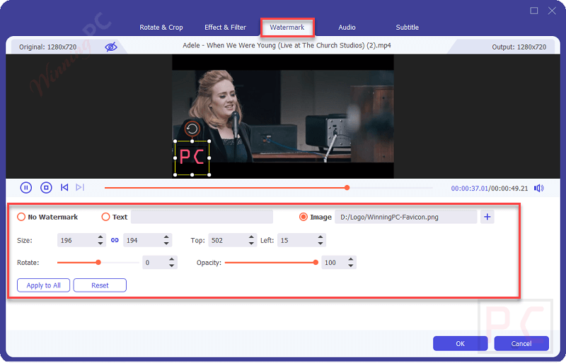The image size is (566, 363).
Task: Open the Effect & Filter tab
Action: [225, 28]
